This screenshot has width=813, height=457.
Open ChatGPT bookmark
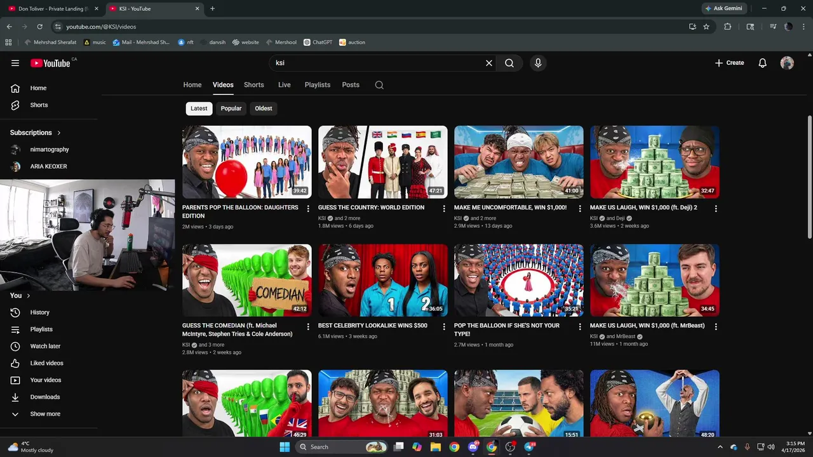point(318,43)
